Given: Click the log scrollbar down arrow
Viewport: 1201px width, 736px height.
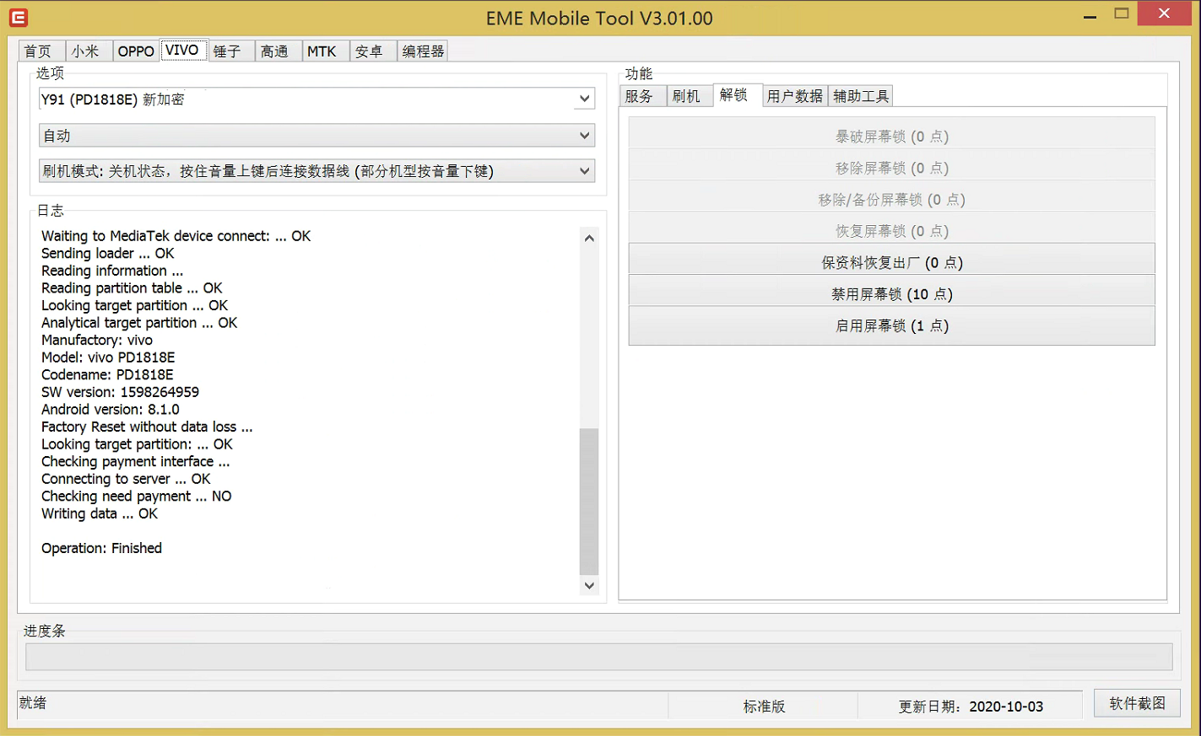Looking at the screenshot, I should point(589,585).
